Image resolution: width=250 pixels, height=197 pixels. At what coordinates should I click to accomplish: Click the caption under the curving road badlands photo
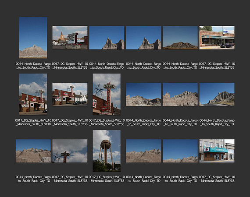217,122
